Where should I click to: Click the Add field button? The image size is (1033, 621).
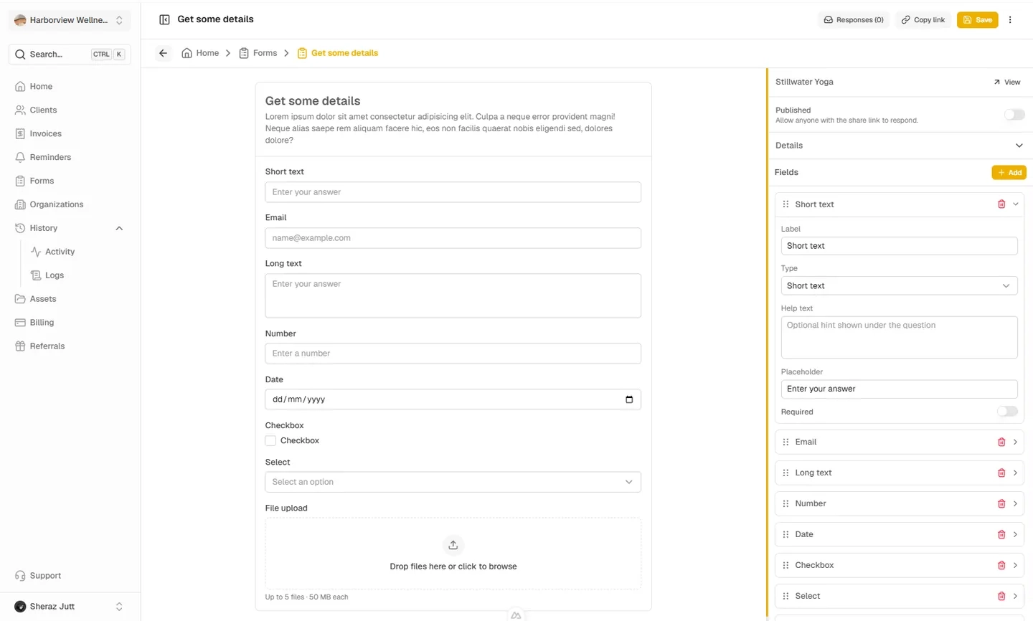[1009, 172]
